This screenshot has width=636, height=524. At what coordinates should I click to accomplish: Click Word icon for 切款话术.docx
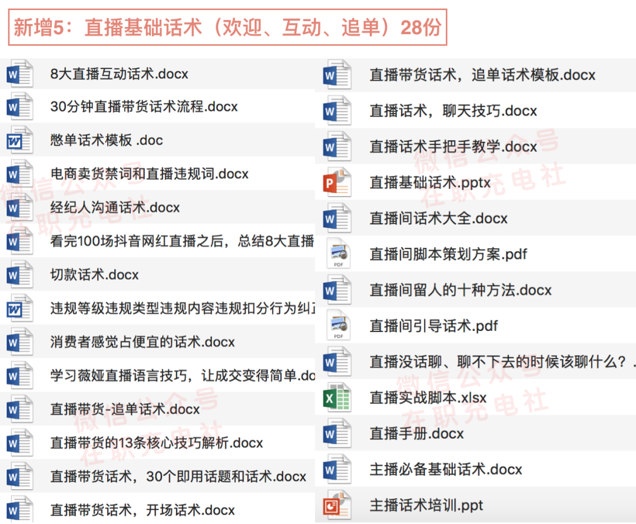(20, 275)
